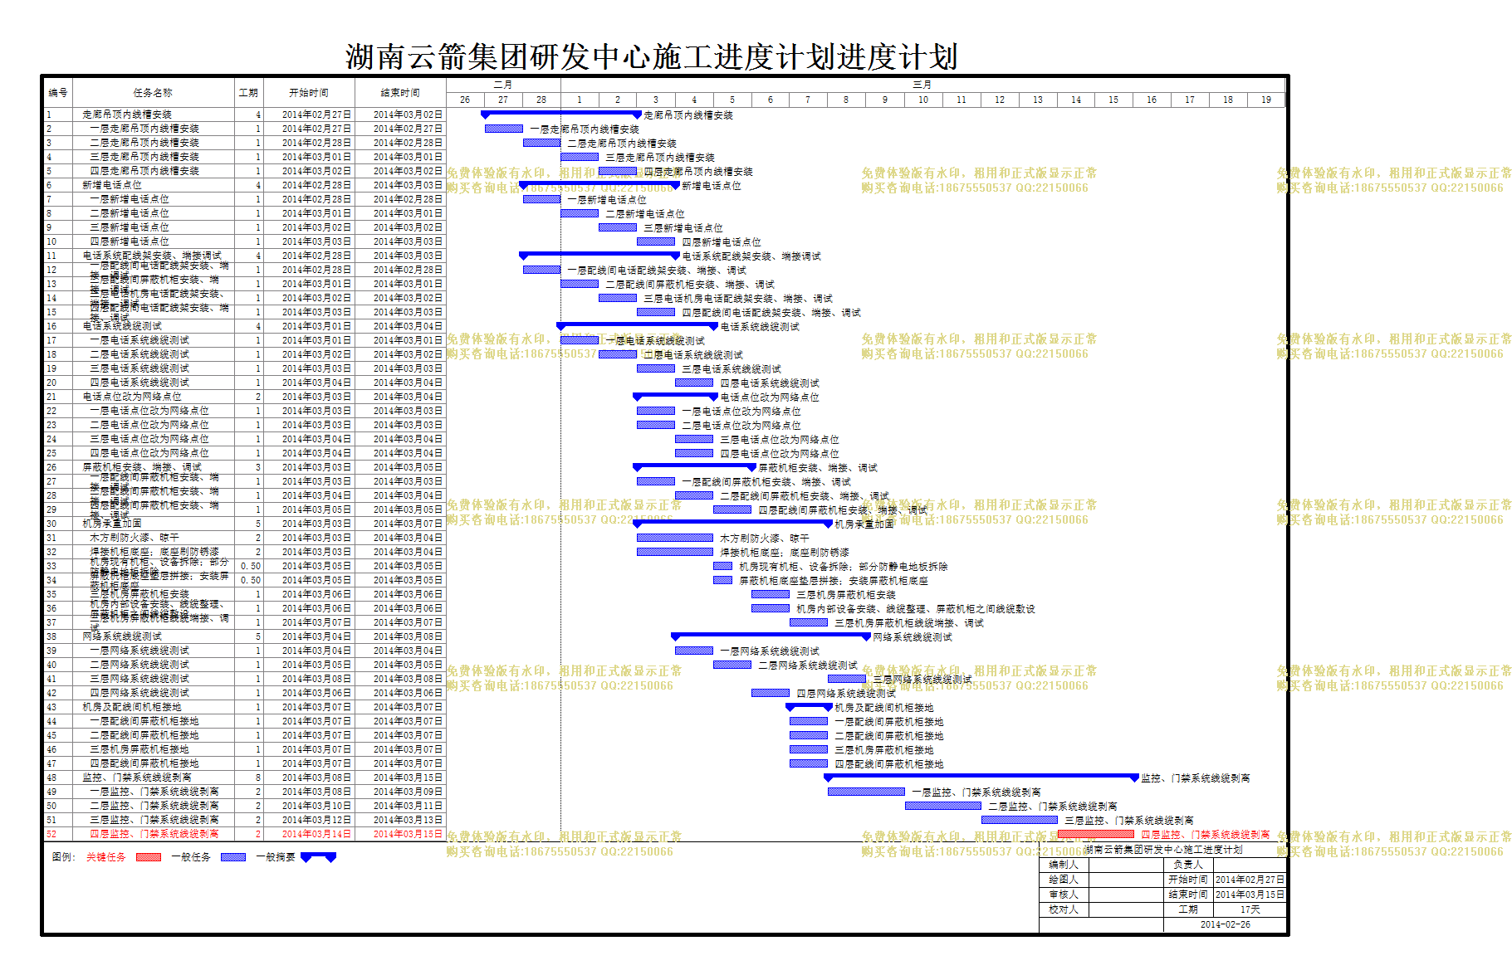Click the blue bar for 三层监控、门禁系统线缆剥离
This screenshot has height=975, width=1512.
pyautogui.click(x=1020, y=820)
